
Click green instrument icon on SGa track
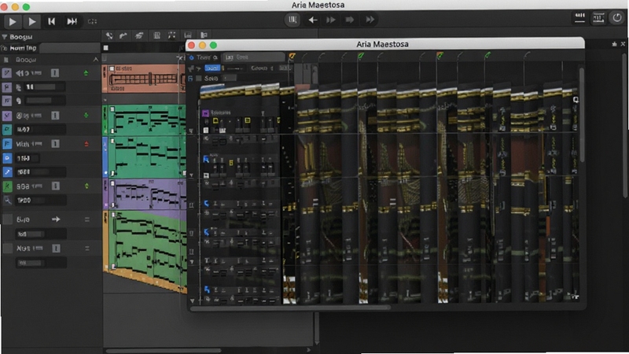pyautogui.click(x=7, y=186)
